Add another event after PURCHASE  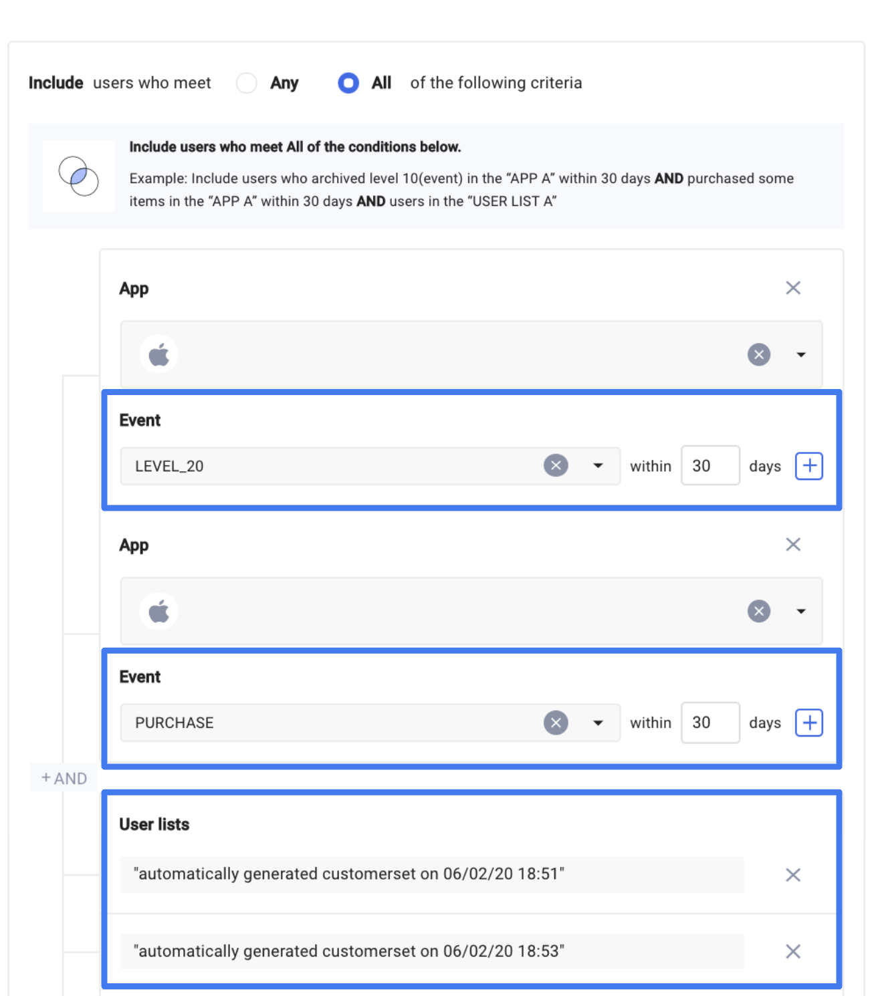pyautogui.click(x=809, y=723)
